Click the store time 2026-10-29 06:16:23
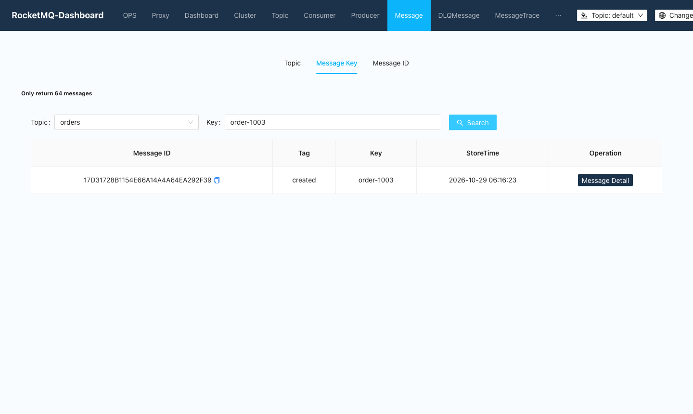This screenshot has width=693, height=414. (x=483, y=180)
